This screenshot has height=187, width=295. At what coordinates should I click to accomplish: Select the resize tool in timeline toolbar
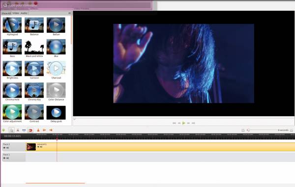[24, 130]
